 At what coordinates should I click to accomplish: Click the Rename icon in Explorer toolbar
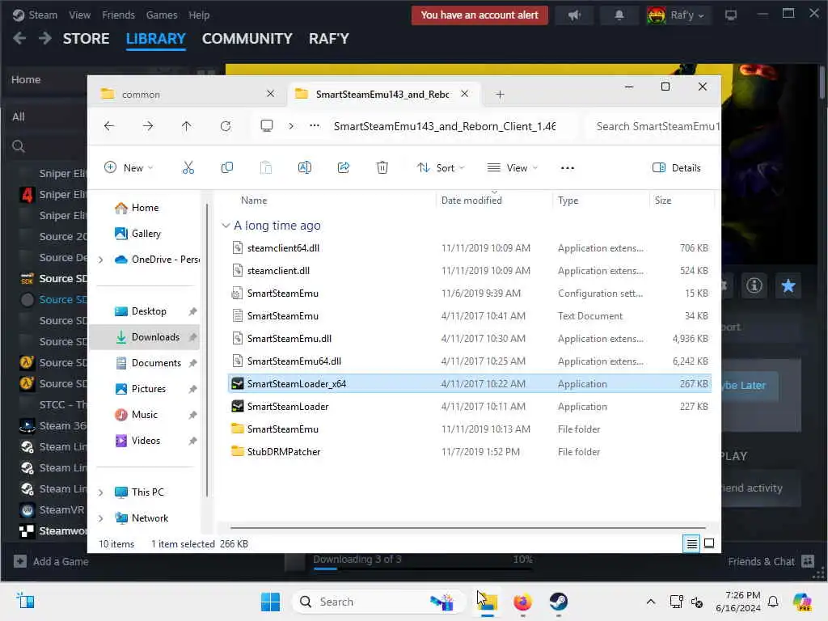(x=305, y=168)
